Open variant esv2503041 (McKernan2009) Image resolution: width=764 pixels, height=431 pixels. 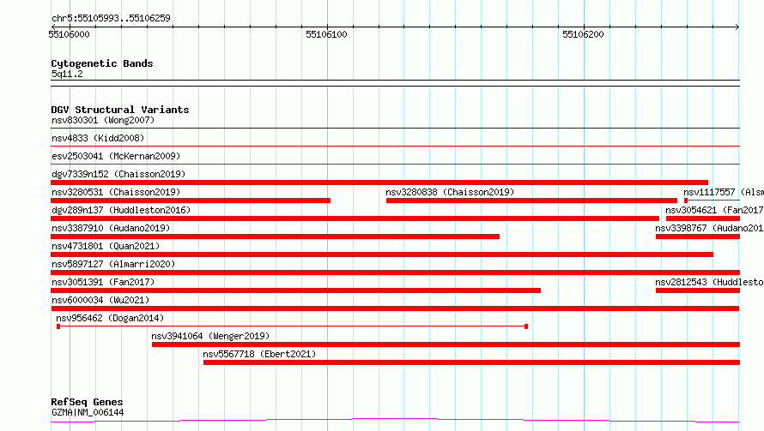[116, 156]
